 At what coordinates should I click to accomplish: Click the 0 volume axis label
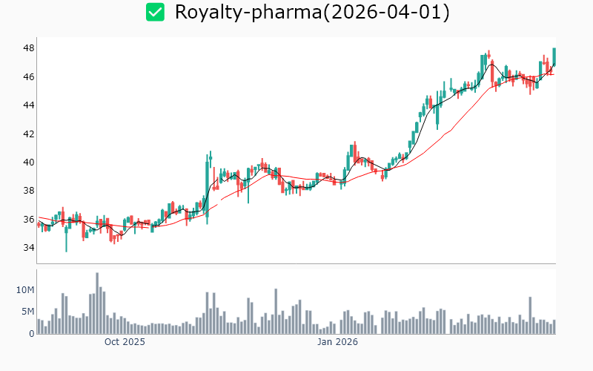click(31, 334)
